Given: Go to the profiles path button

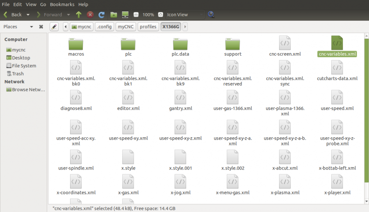Looking at the screenshot, I should [148, 27].
